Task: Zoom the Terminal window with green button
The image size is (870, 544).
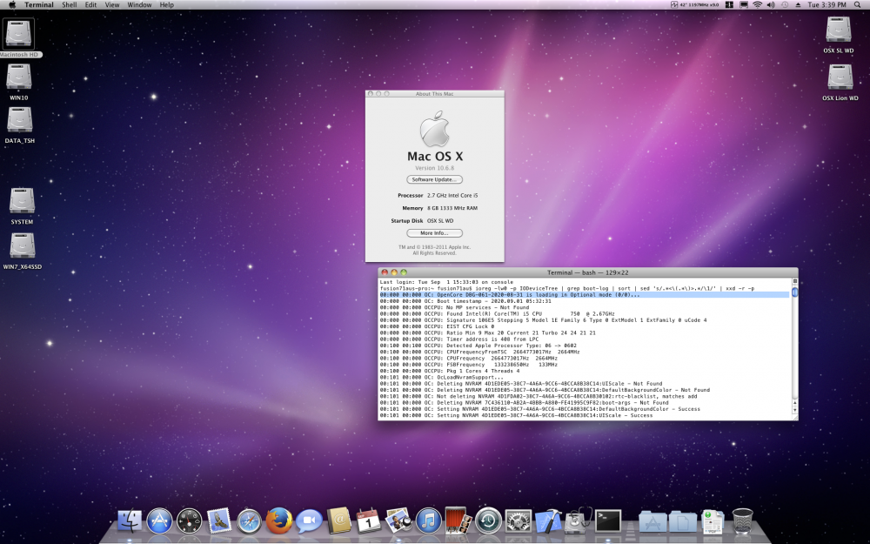Action: pyautogui.click(x=404, y=272)
